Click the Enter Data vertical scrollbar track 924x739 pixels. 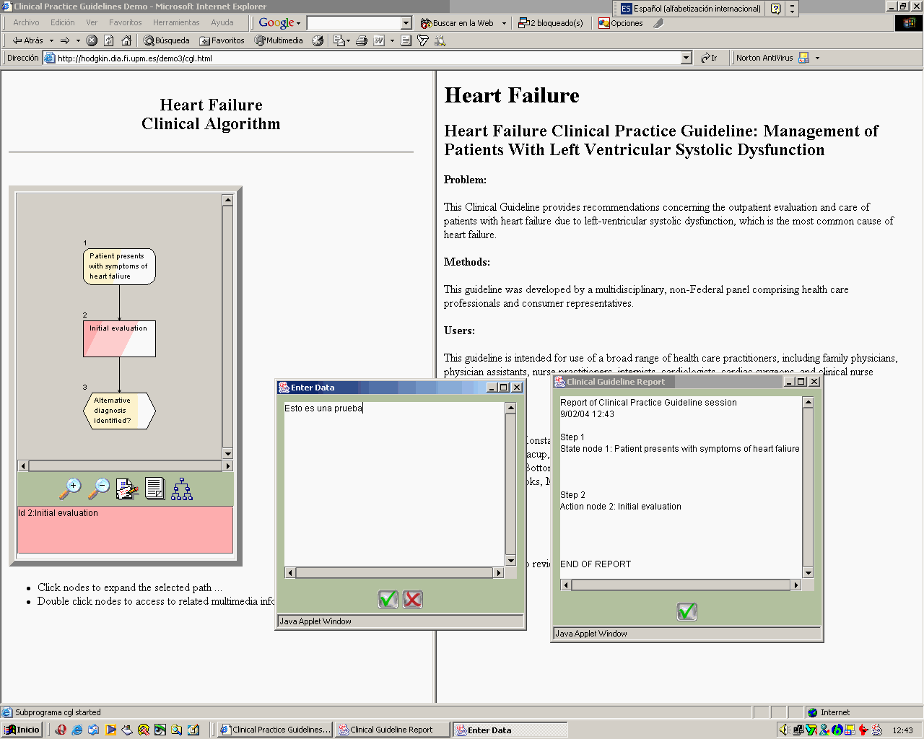(x=510, y=484)
